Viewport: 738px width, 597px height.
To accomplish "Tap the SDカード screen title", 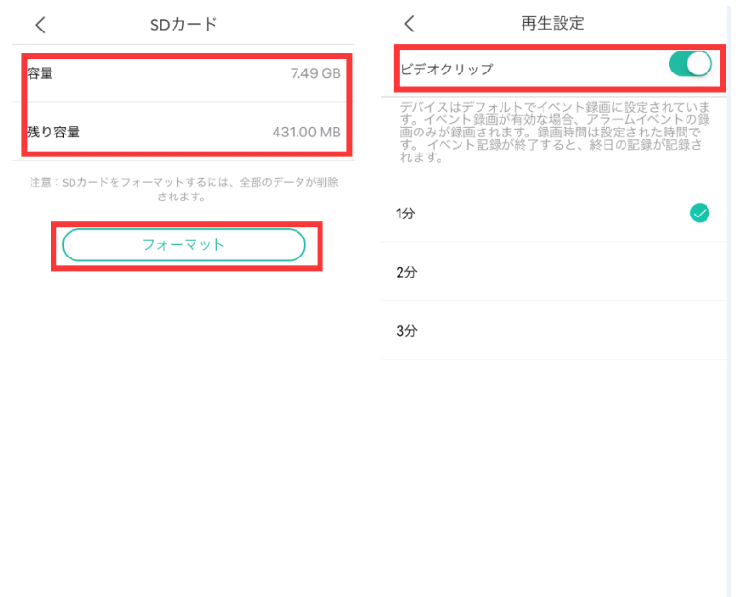I will (x=184, y=24).
